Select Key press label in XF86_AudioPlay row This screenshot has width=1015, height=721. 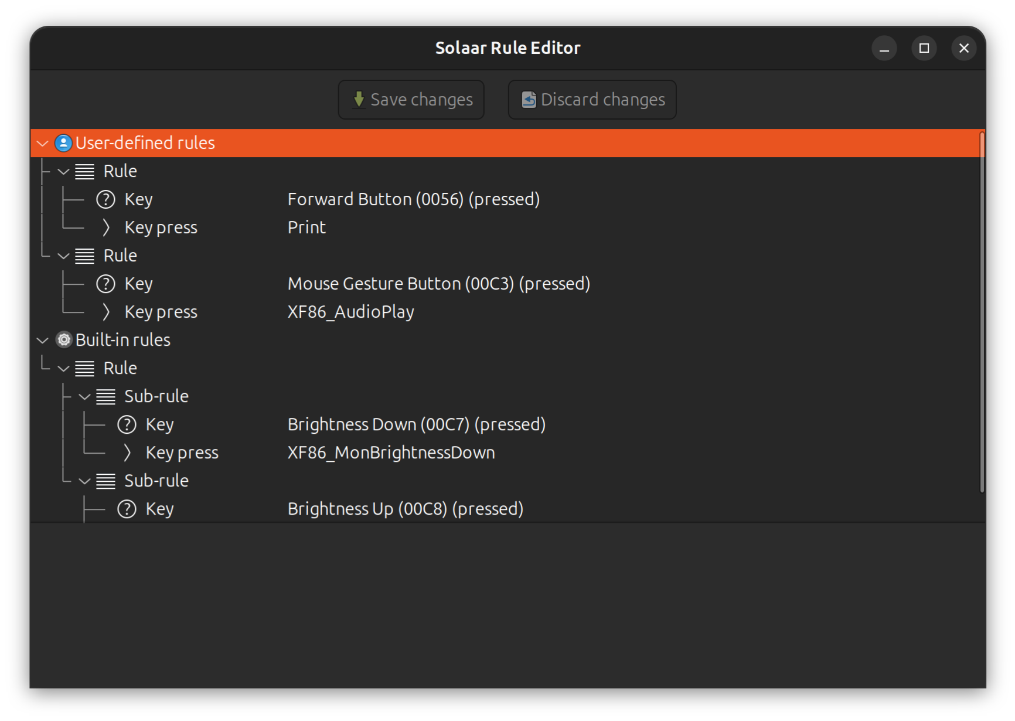click(x=161, y=312)
